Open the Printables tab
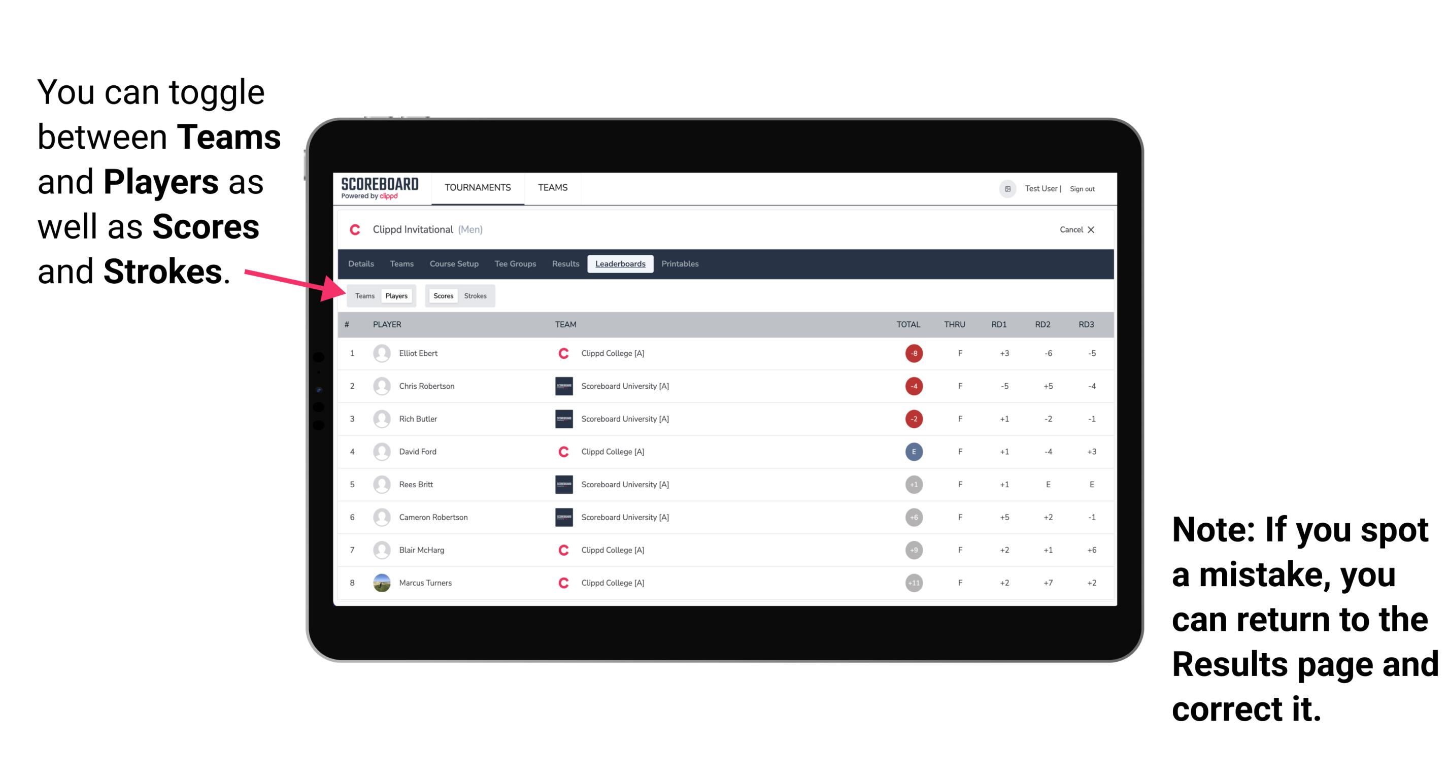The width and height of the screenshot is (1448, 779). 681,264
